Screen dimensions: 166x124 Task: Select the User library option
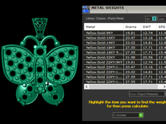[162, 19]
